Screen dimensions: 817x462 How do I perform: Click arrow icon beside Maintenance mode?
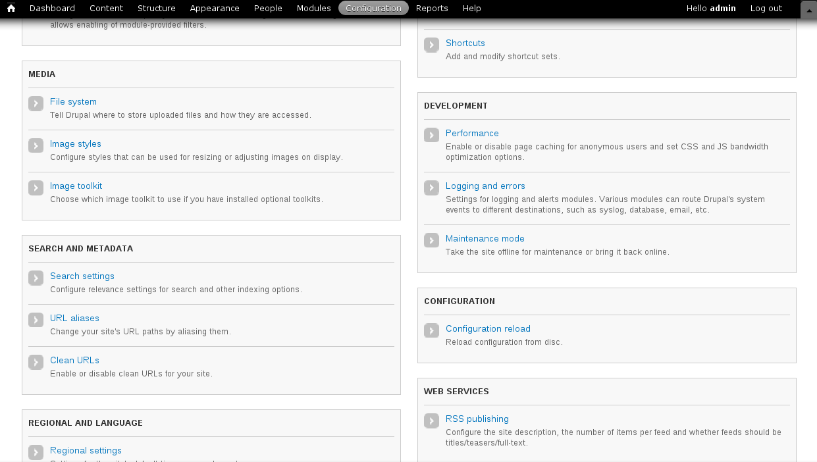click(x=431, y=241)
